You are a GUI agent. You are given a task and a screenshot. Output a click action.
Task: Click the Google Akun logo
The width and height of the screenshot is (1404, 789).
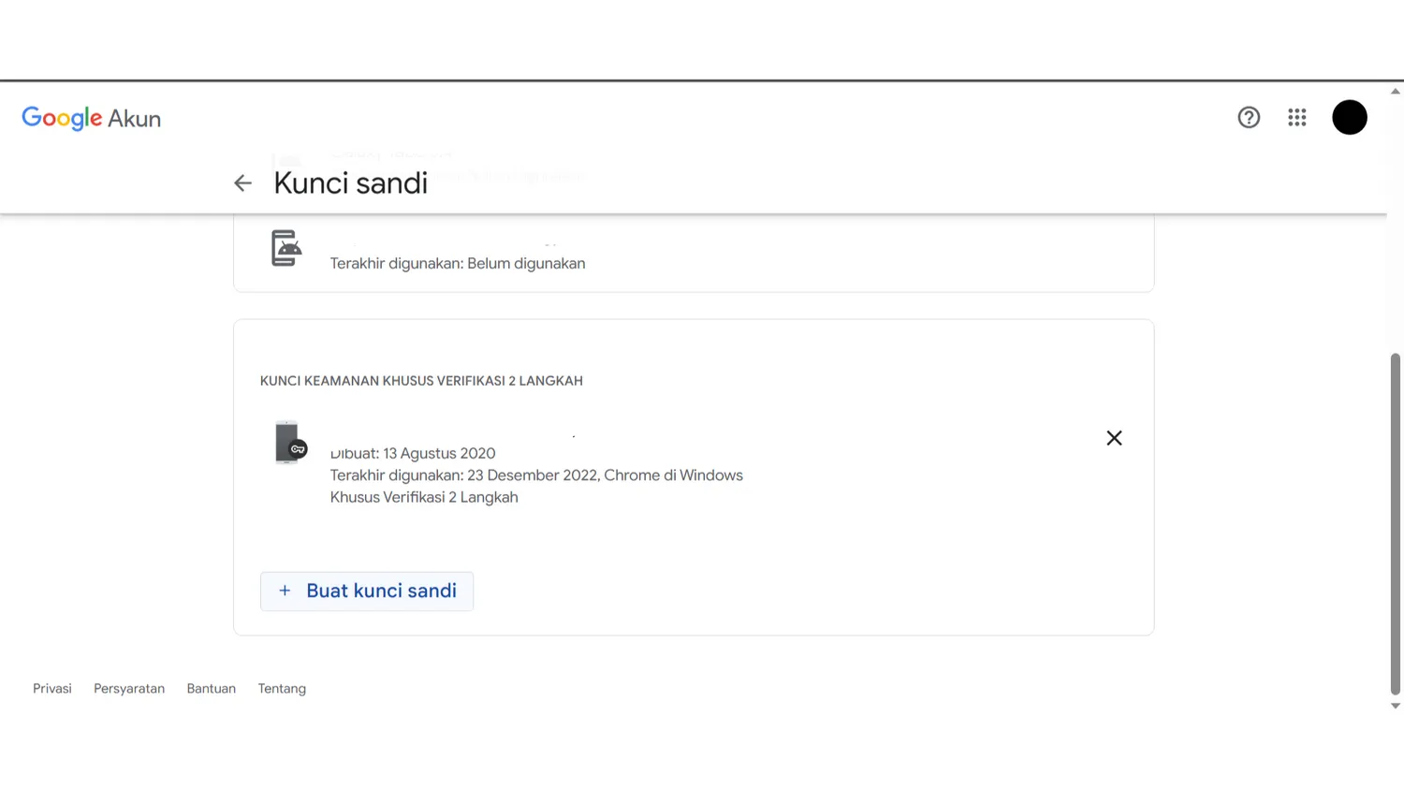[92, 119]
